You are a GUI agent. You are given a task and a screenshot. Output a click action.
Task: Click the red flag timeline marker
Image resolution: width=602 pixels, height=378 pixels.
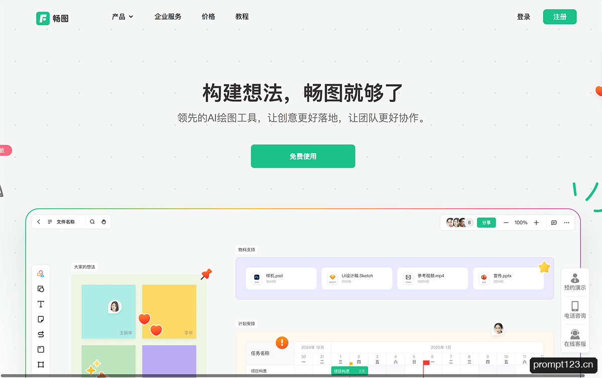pos(426,363)
